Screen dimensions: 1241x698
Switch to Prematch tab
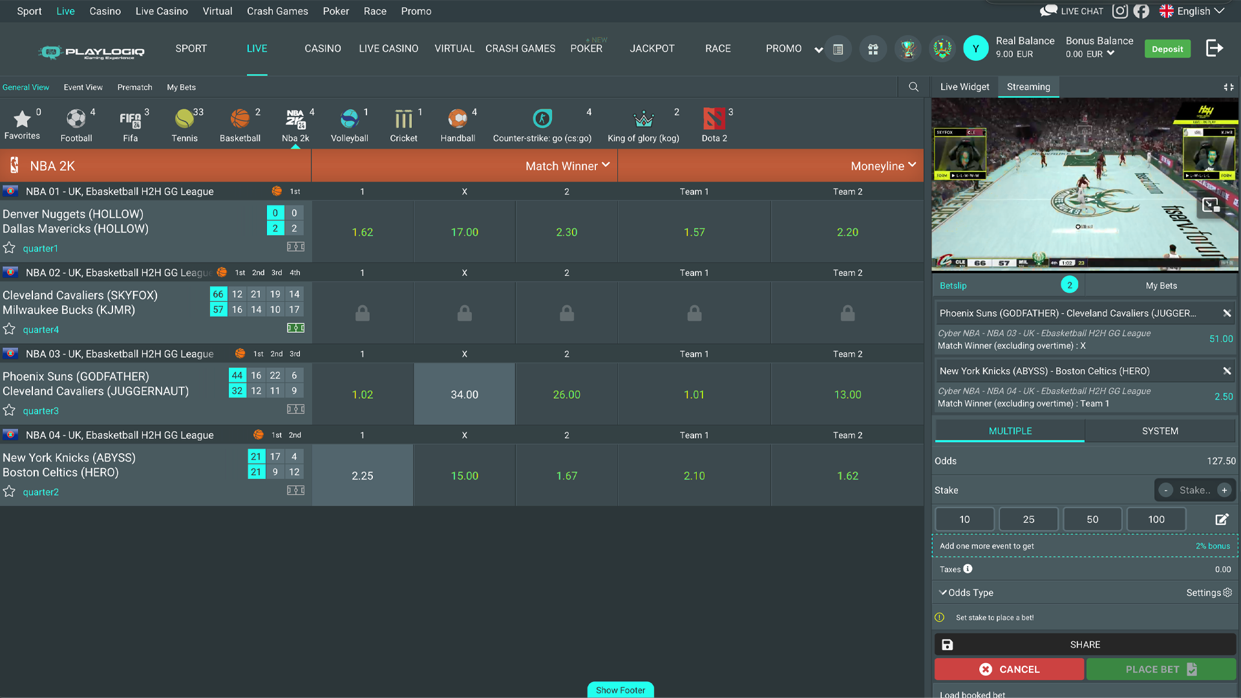click(x=135, y=87)
